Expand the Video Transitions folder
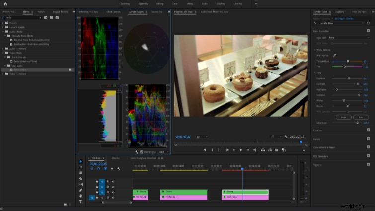375x211 pixels. pyautogui.click(x=3, y=74)
